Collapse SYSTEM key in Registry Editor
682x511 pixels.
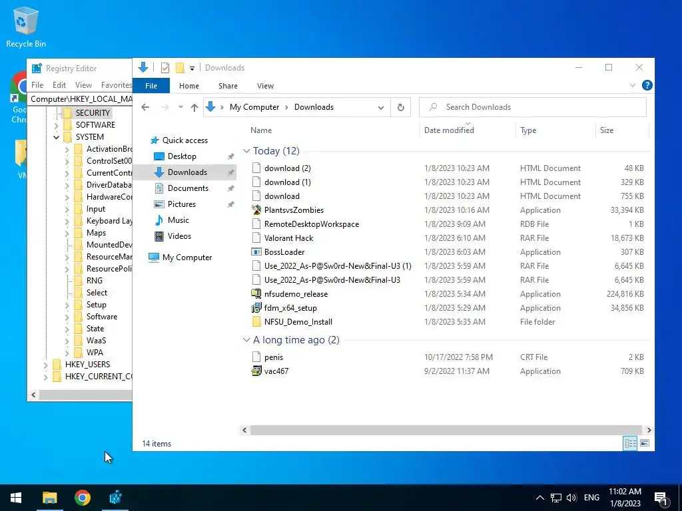pyautogui.click(x=56, y=137)
